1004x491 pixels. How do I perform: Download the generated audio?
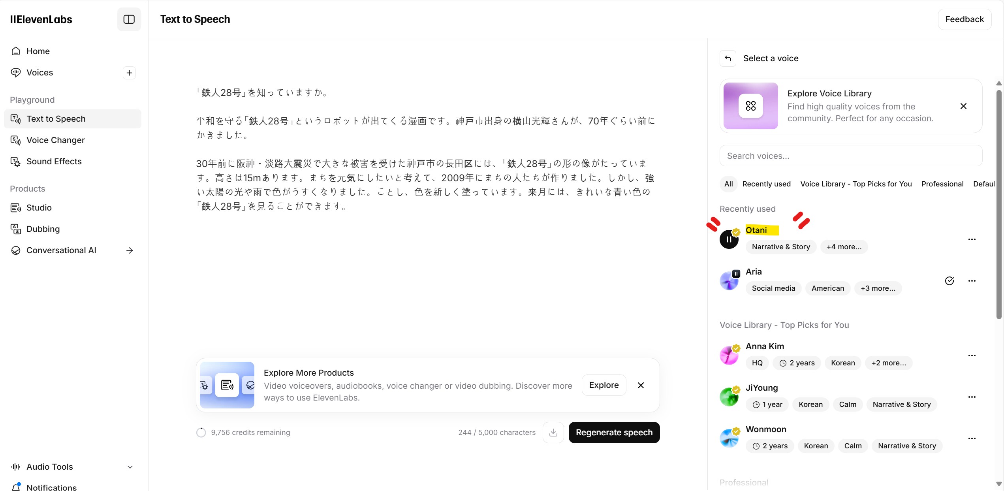553,433
